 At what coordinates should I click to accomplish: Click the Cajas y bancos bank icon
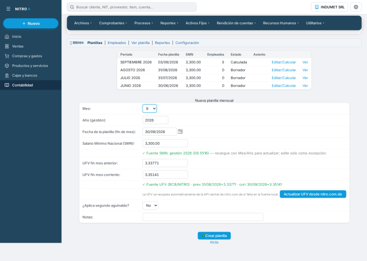[7, 75]
